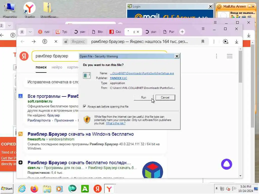259x194 pixels.
Task: Click the address bar page title text
Action: click(139, 42)
